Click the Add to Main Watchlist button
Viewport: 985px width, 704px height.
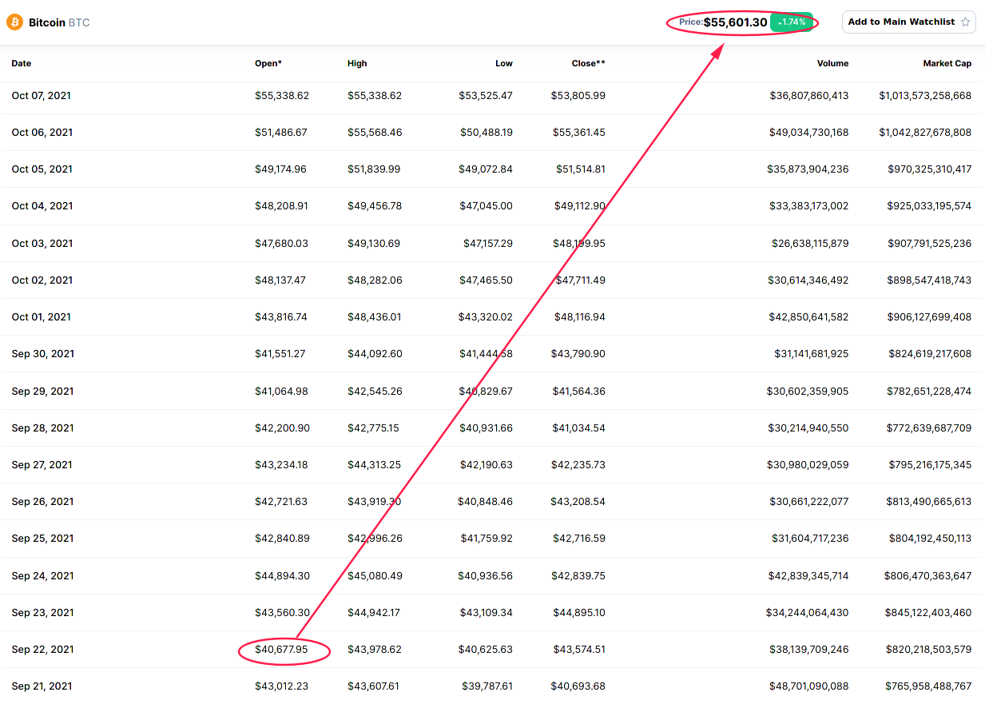[x=909, y=22]
